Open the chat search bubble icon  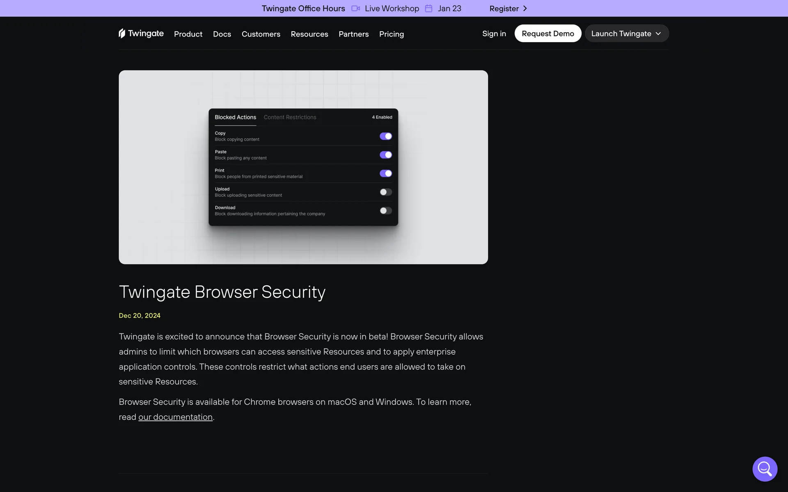click(x=765, y=469)
